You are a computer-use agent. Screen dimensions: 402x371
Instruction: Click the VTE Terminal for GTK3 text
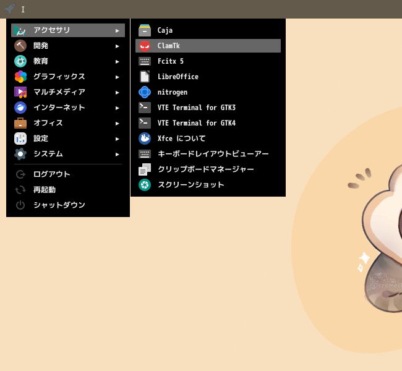[x=197, y=108]
